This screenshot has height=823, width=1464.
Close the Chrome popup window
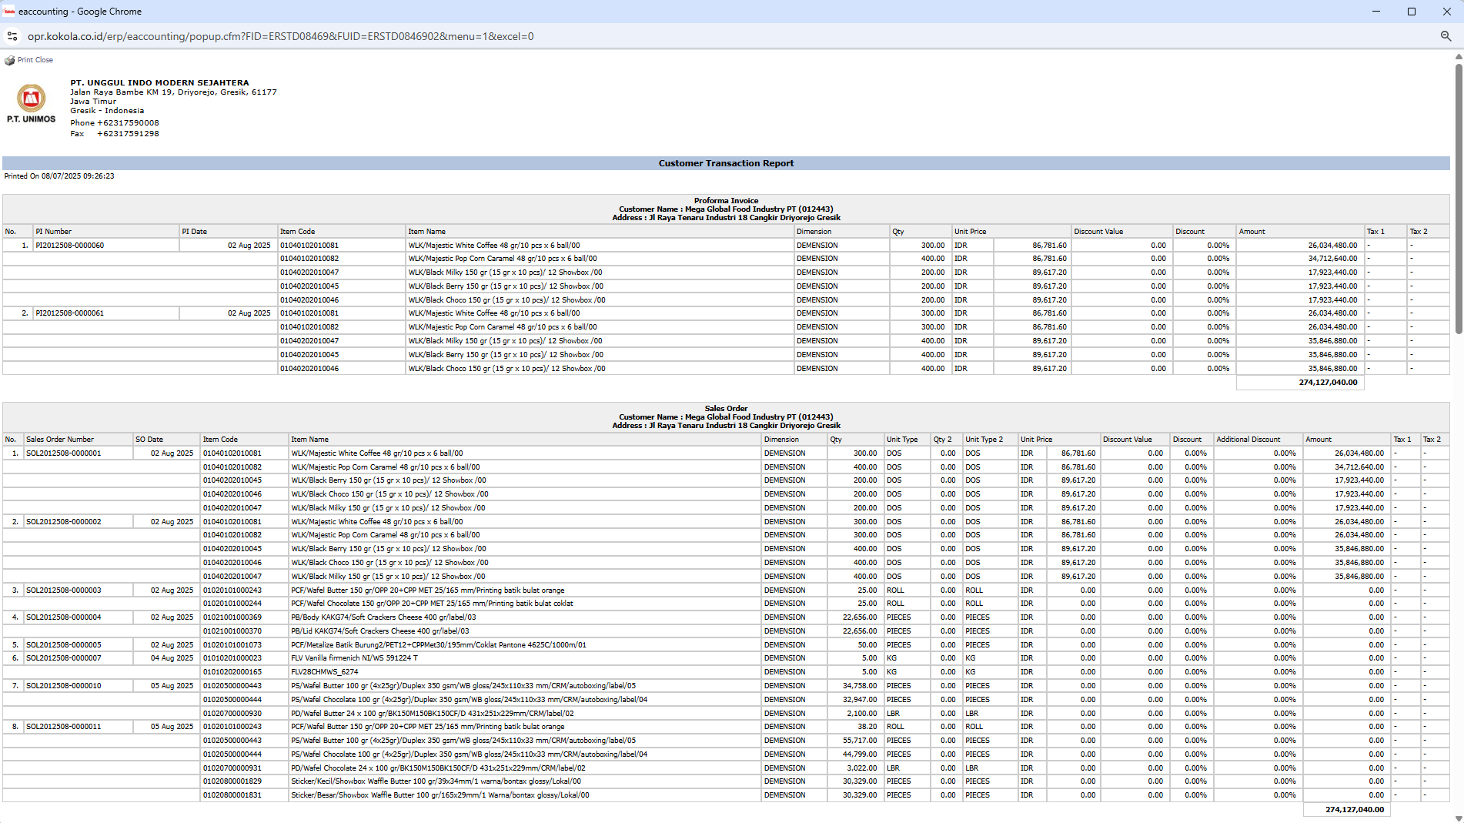pyautogui.click(x=1446, y=12)
